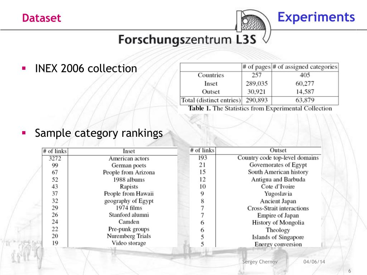Select the value 290,893 in the table
Screen dimensions: 367x275
point(257,100)
